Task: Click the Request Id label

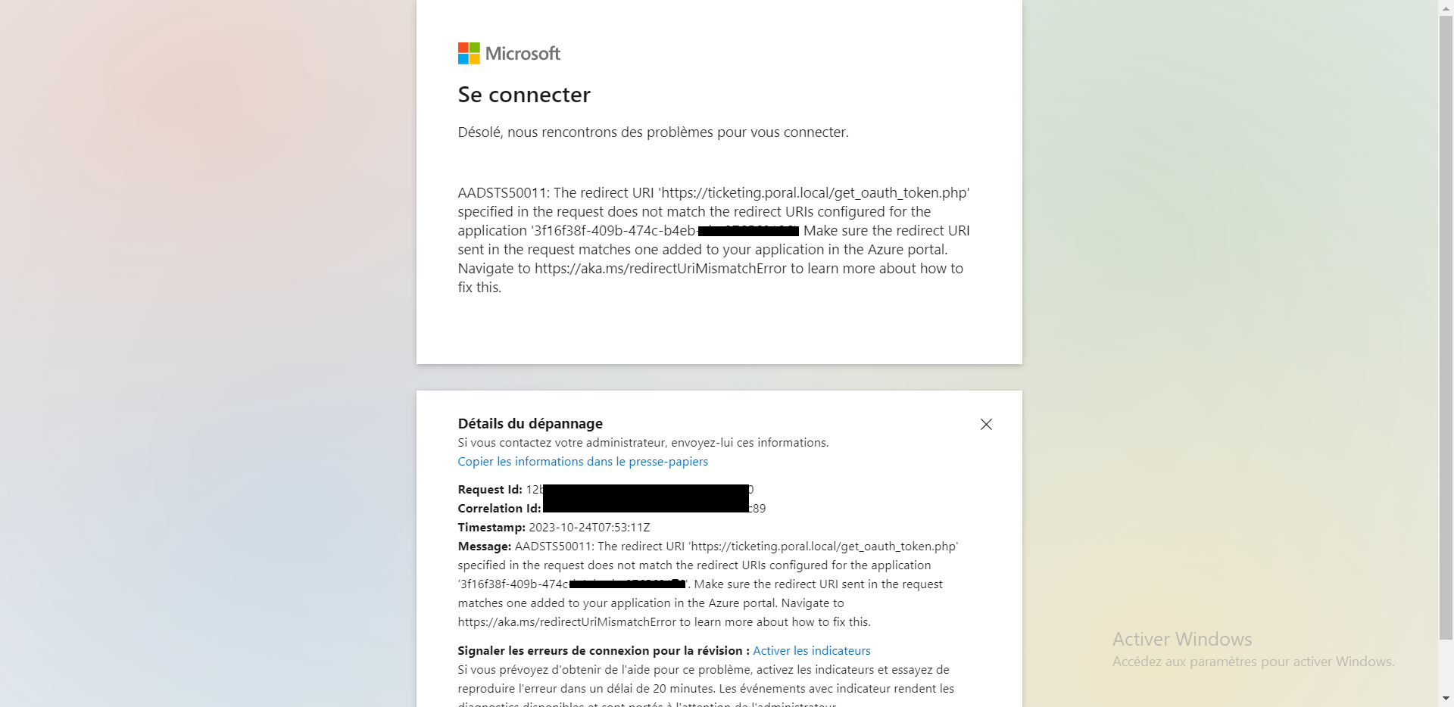Action: click(x=490, y=490)
